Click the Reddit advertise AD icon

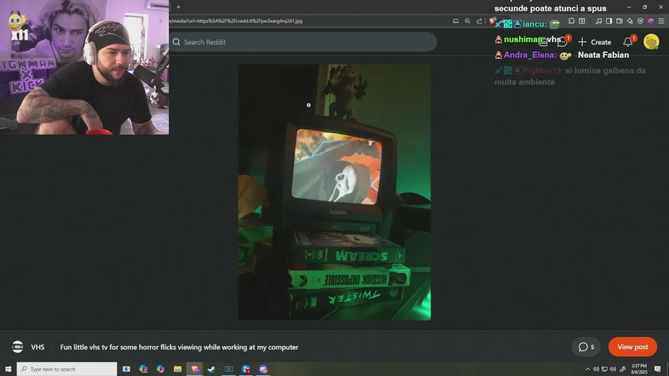[x=543, y=42]
